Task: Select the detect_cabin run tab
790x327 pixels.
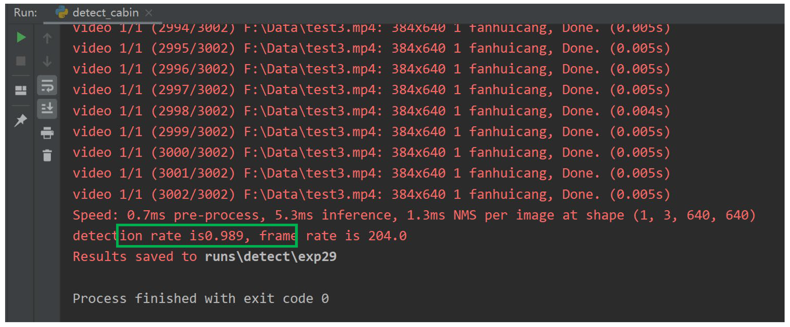Action: [x=106, y=13]
